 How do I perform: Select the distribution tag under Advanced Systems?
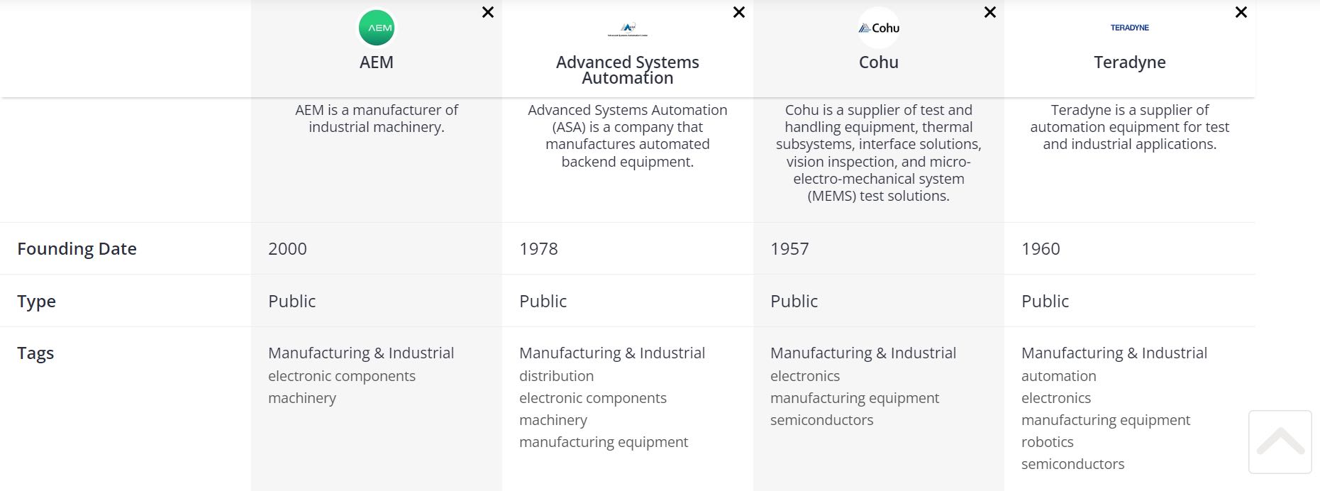coord(556,376)
